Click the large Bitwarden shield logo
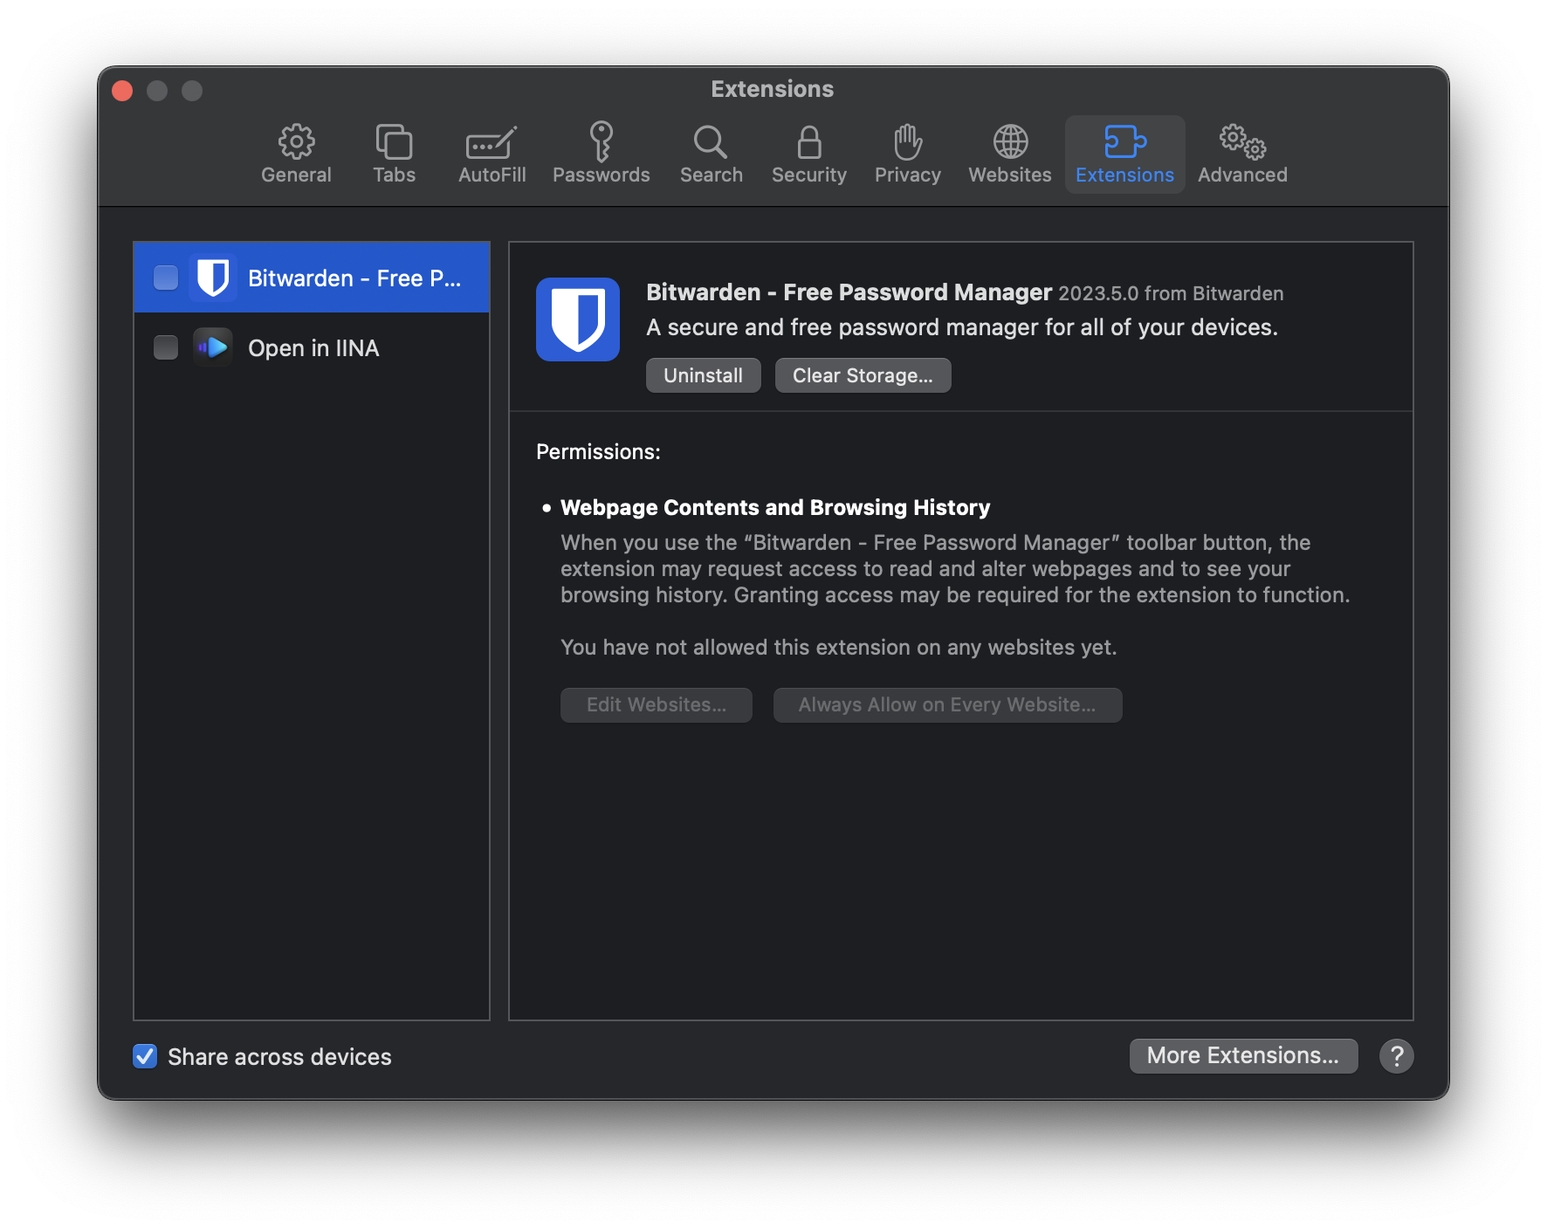This screenshot has height=1229, width=1547. (578, 319)
